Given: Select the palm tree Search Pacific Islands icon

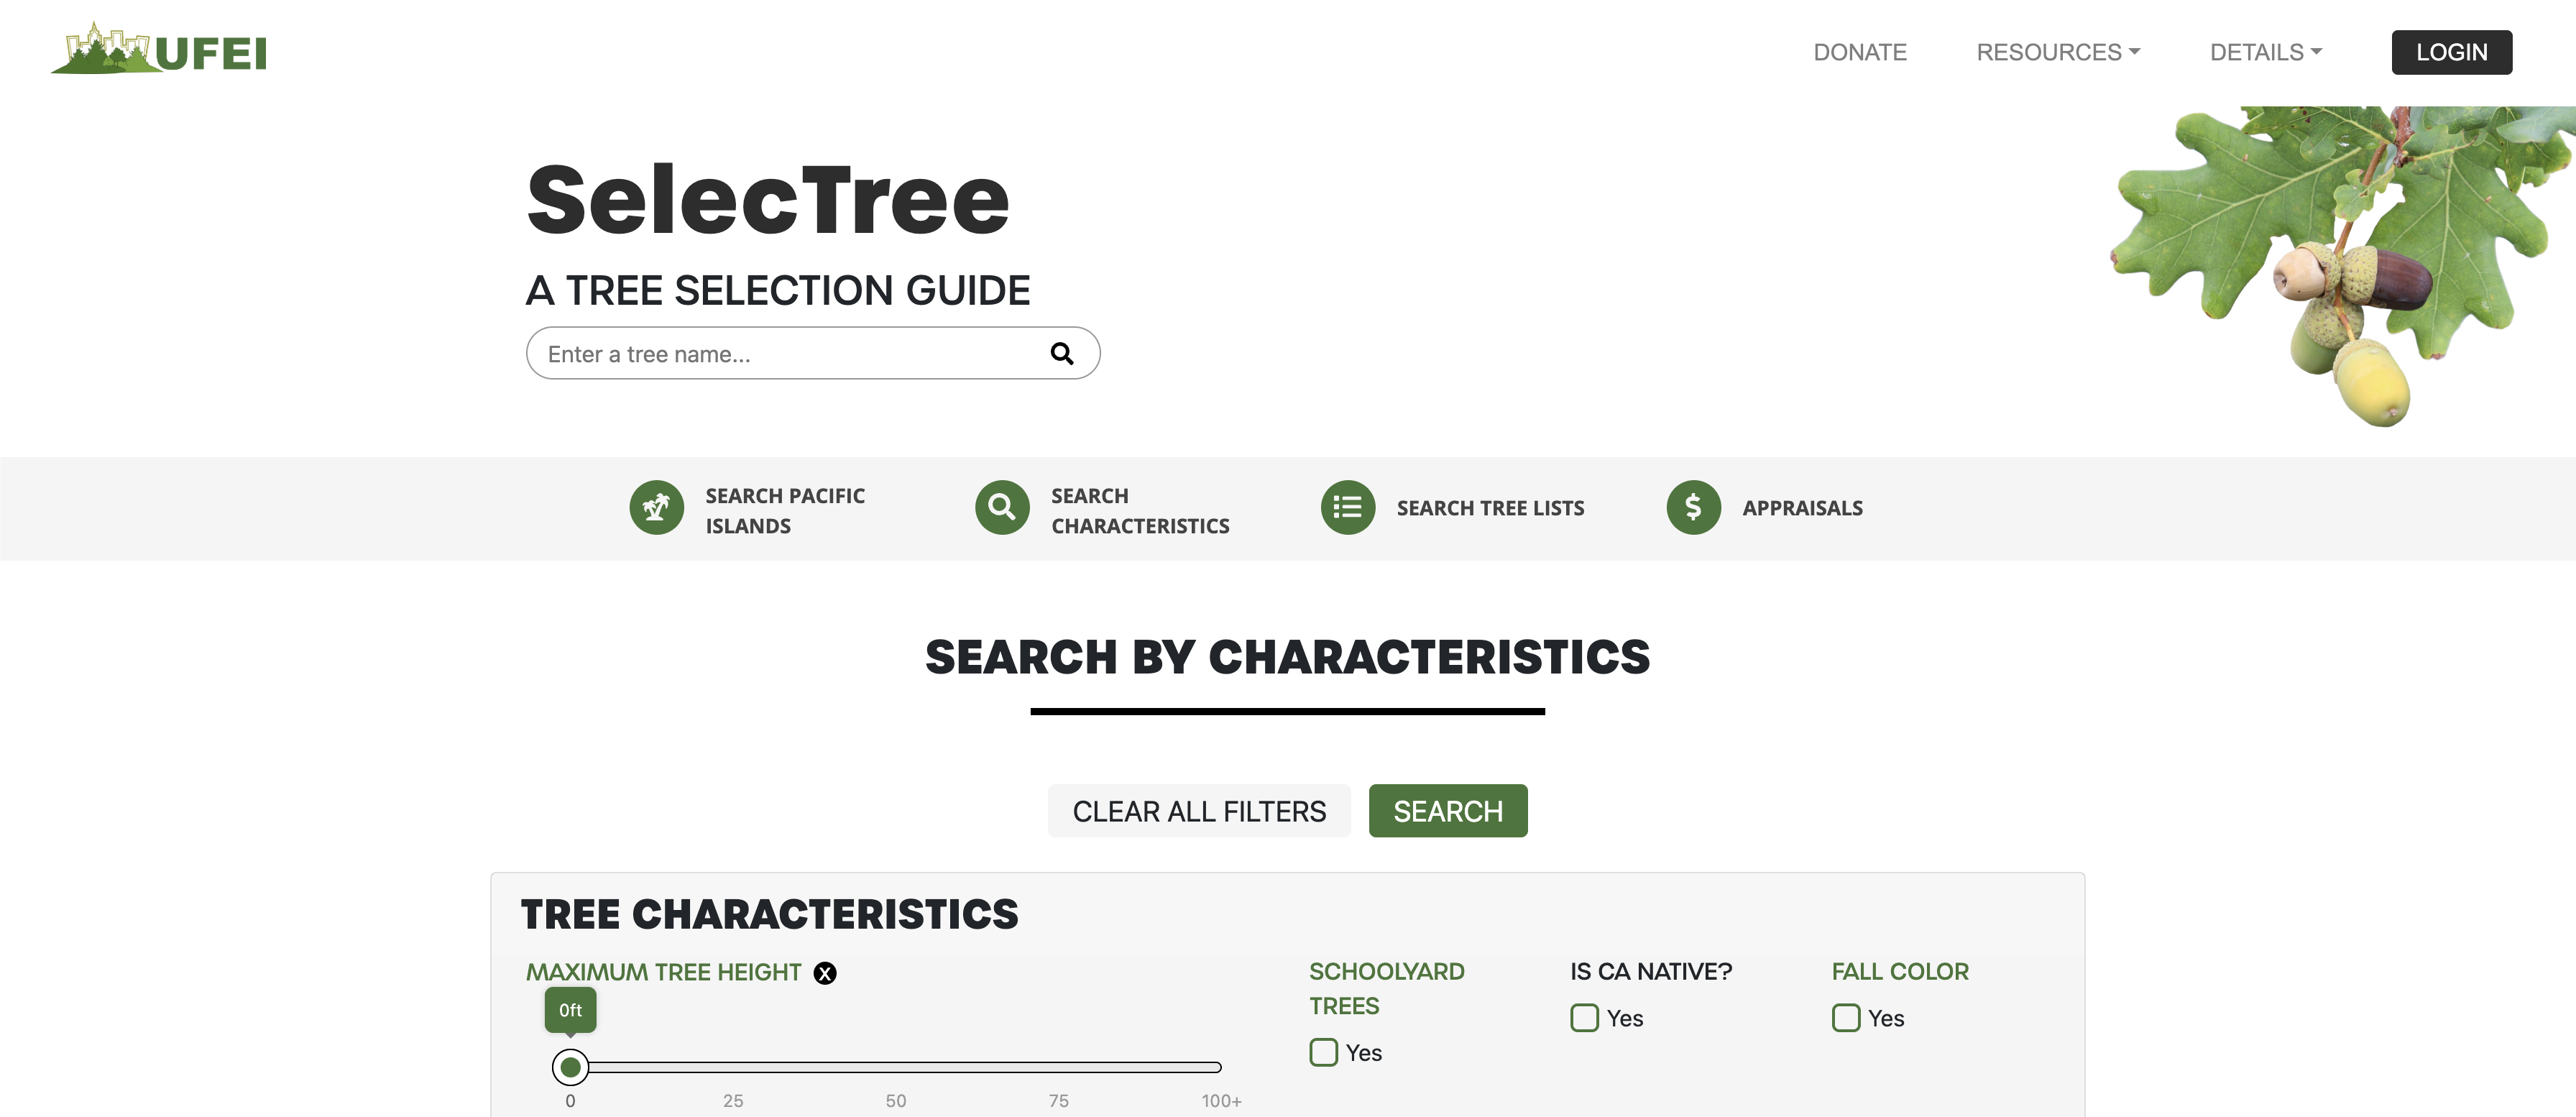Looking at the screenshot, I should point(656,507).
